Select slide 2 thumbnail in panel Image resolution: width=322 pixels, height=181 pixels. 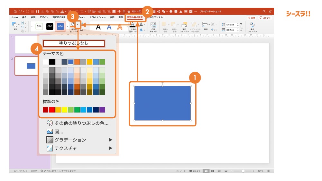coord(26,66)
